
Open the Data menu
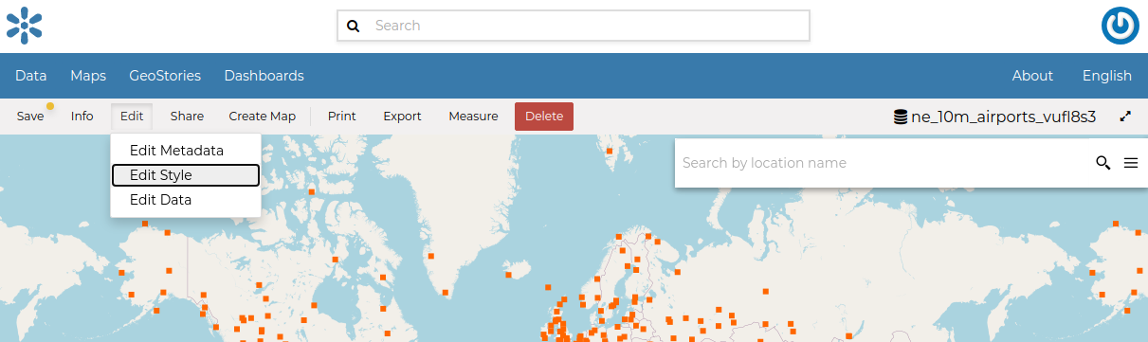(x=31, y=76)
